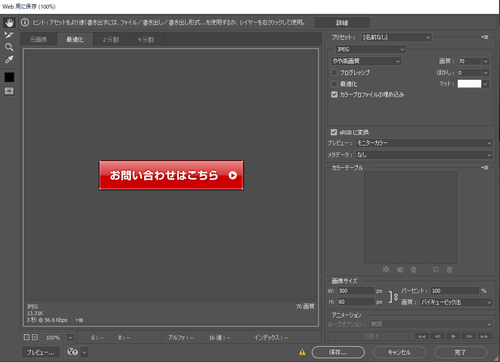Open the バイキュービック法 resampling dropdown
This screenshot has height=362, width=500.
pyautogui.click(x=456, y=302)
